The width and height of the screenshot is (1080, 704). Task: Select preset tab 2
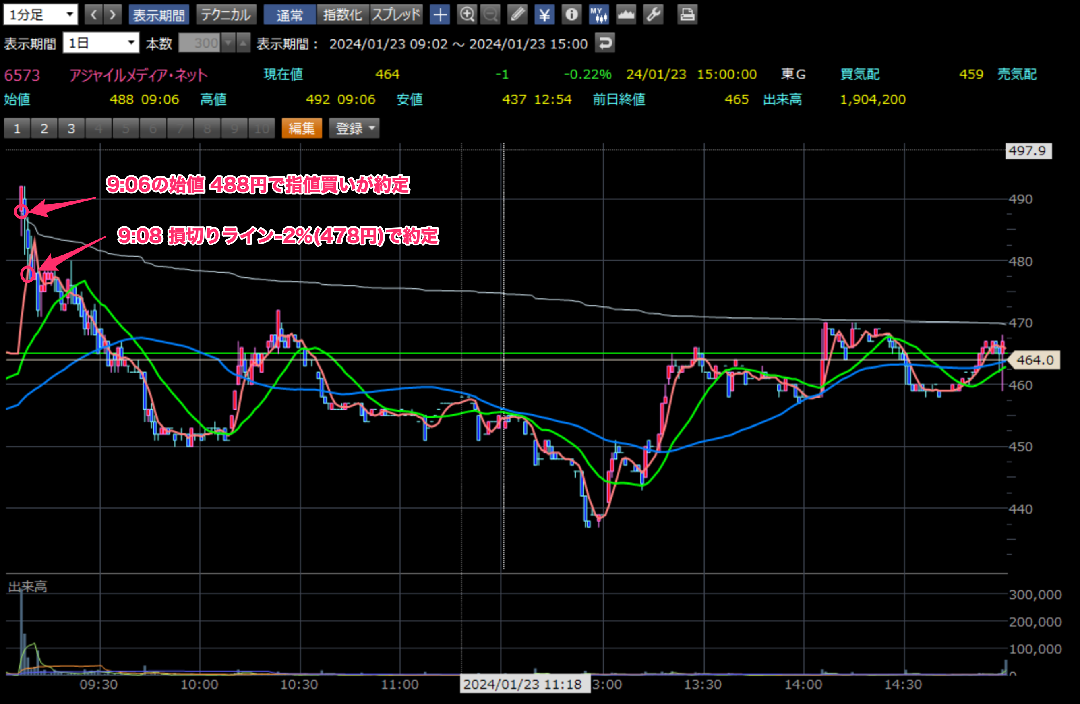click(x=44, y=128)
